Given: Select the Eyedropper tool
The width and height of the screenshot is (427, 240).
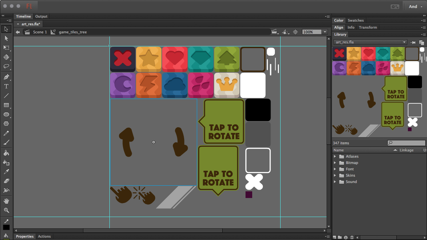Looking at the screenshot, I should pos(6,171).
